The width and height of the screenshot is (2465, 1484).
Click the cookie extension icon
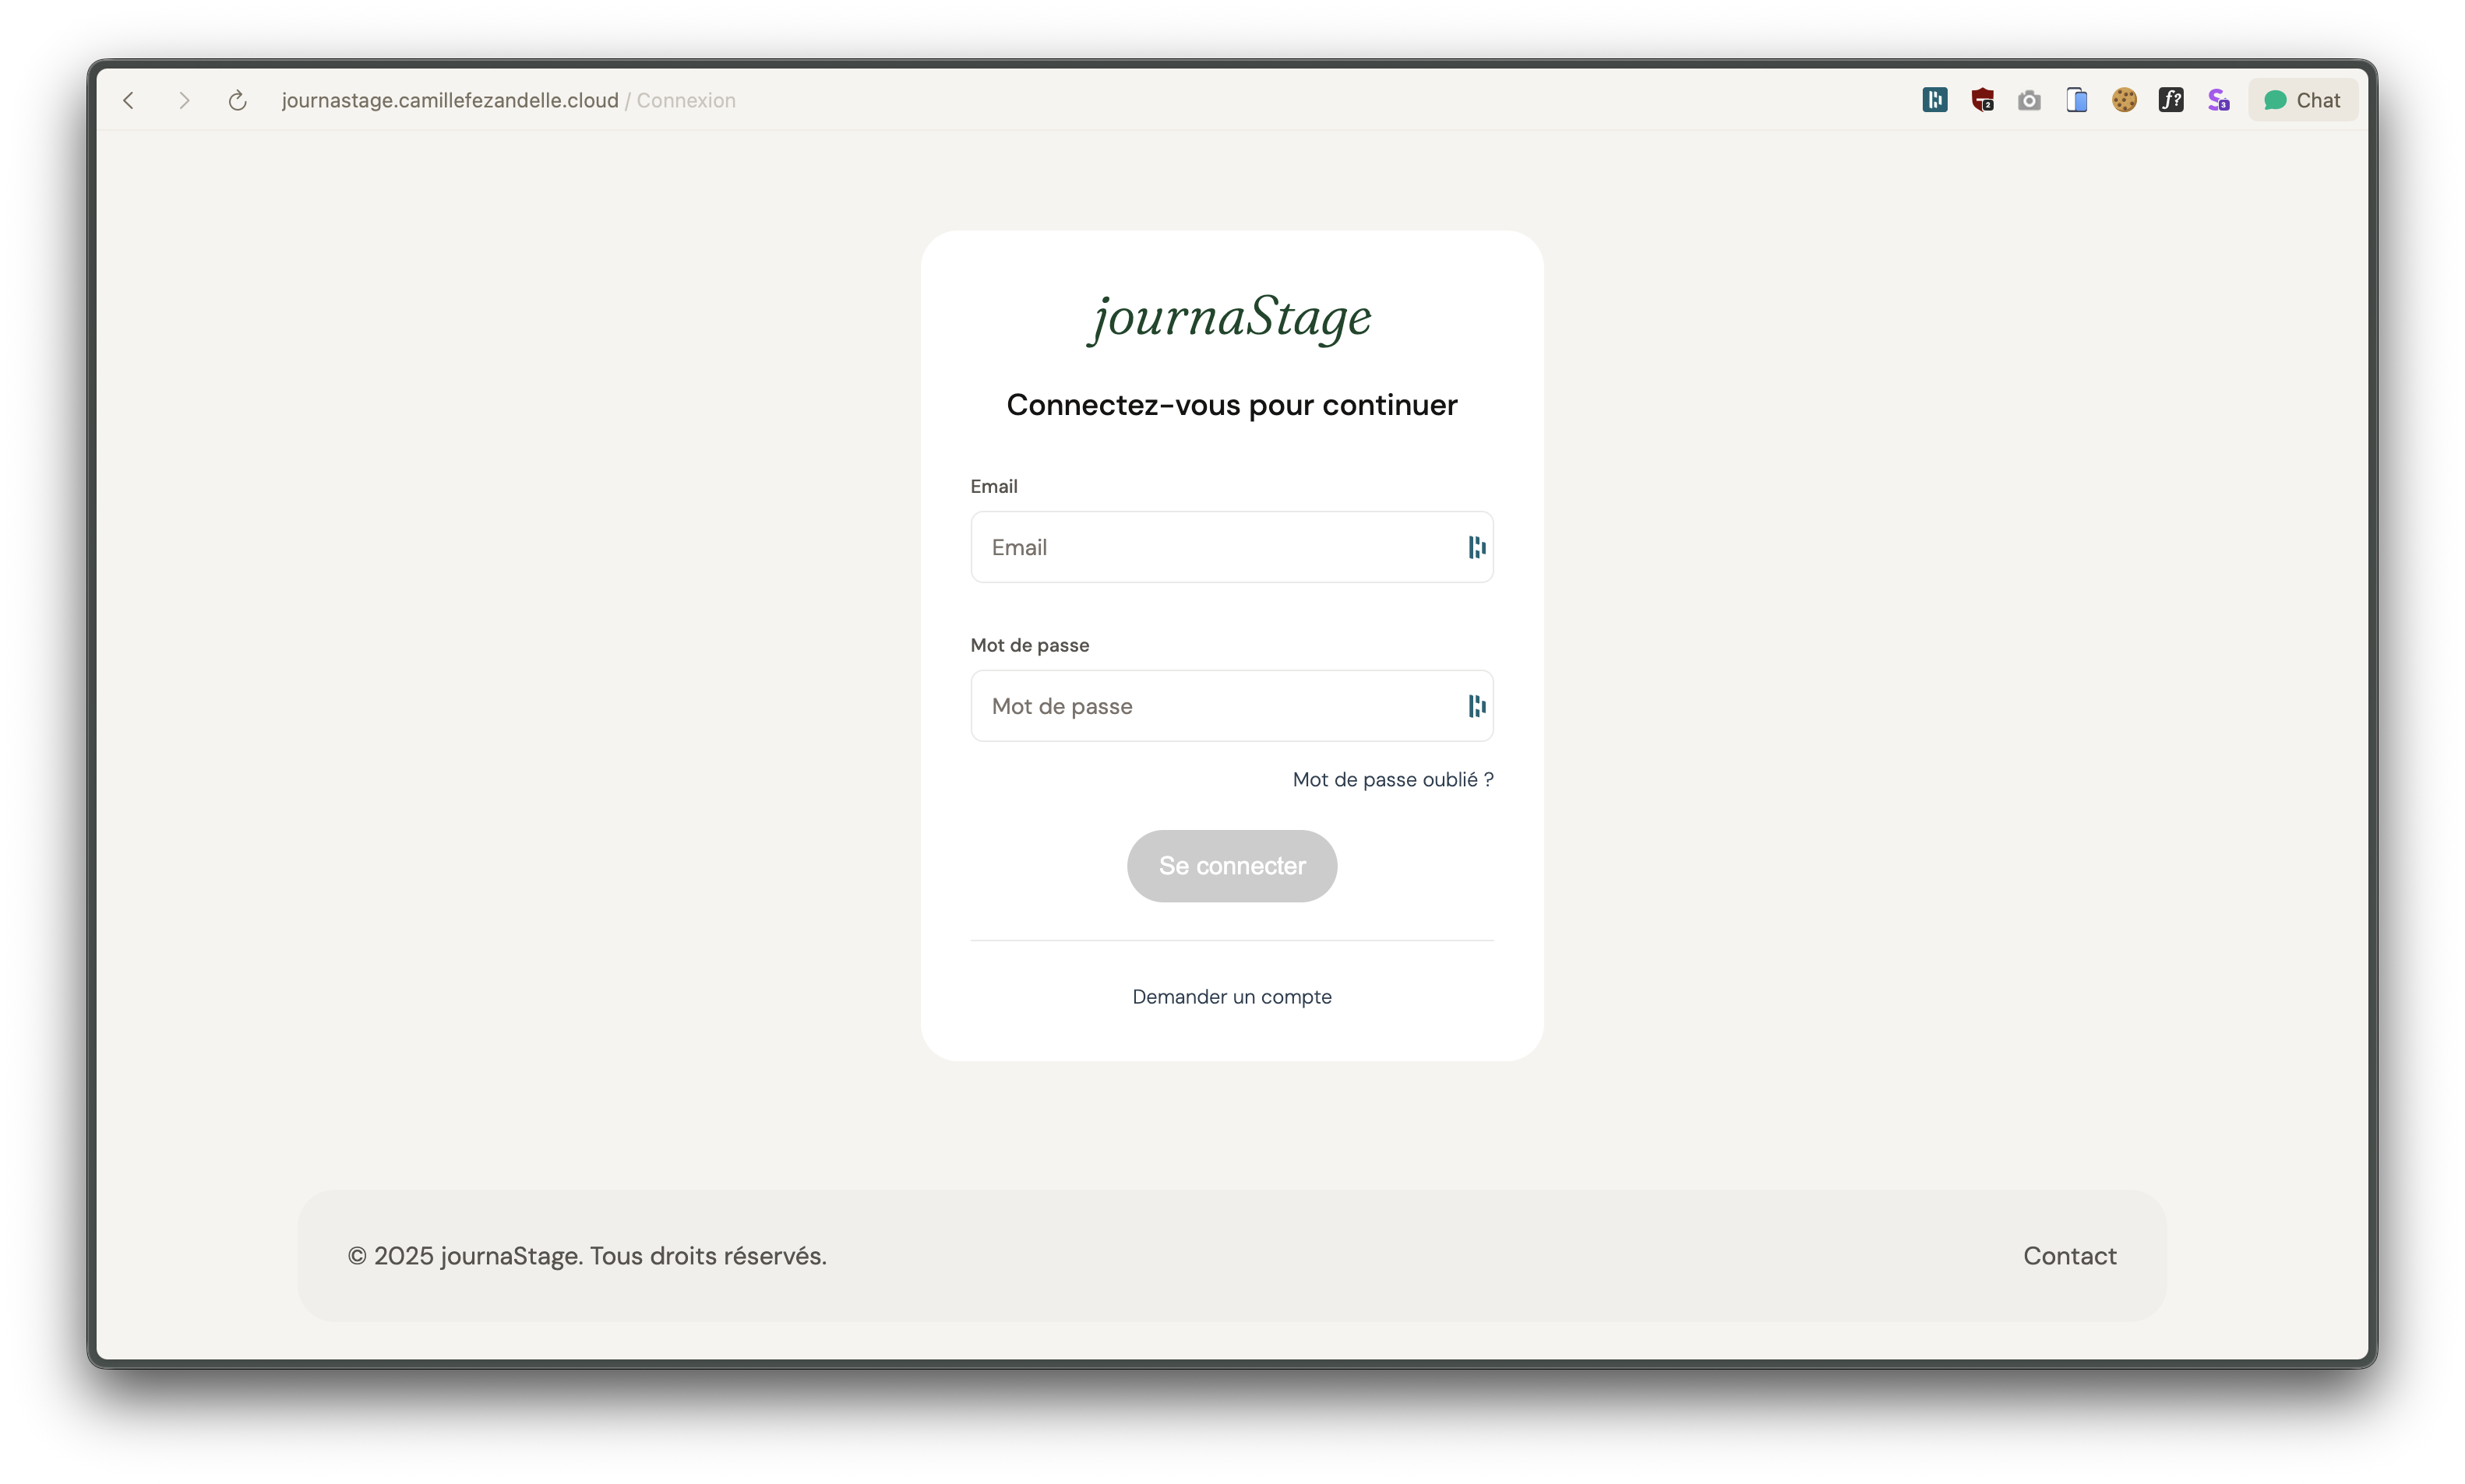[2124, 100]
